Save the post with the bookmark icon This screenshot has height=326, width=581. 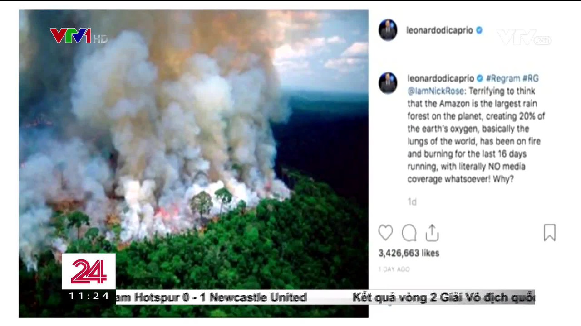[x=550, y=233]
